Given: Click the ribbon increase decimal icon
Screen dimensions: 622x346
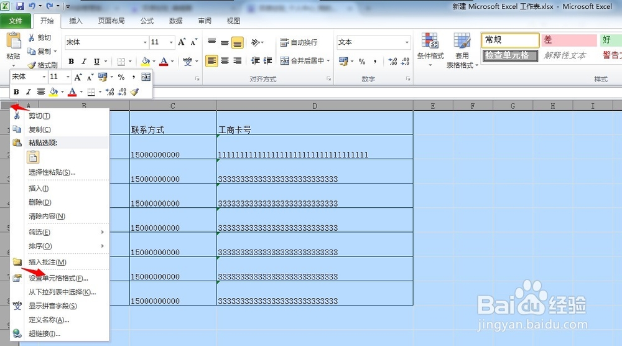Looking at the screenshot, I should (392, 61).
